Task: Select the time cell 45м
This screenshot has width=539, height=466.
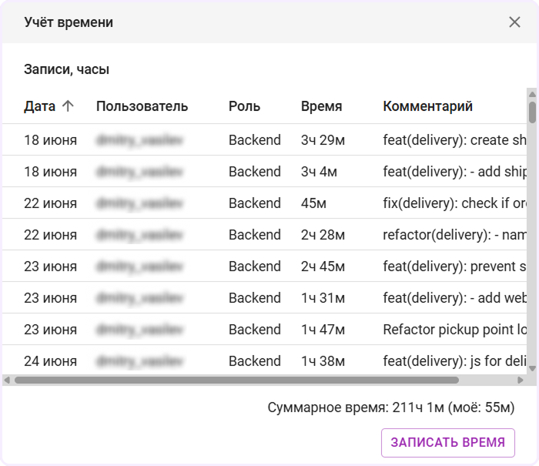Action: (313, 203)
